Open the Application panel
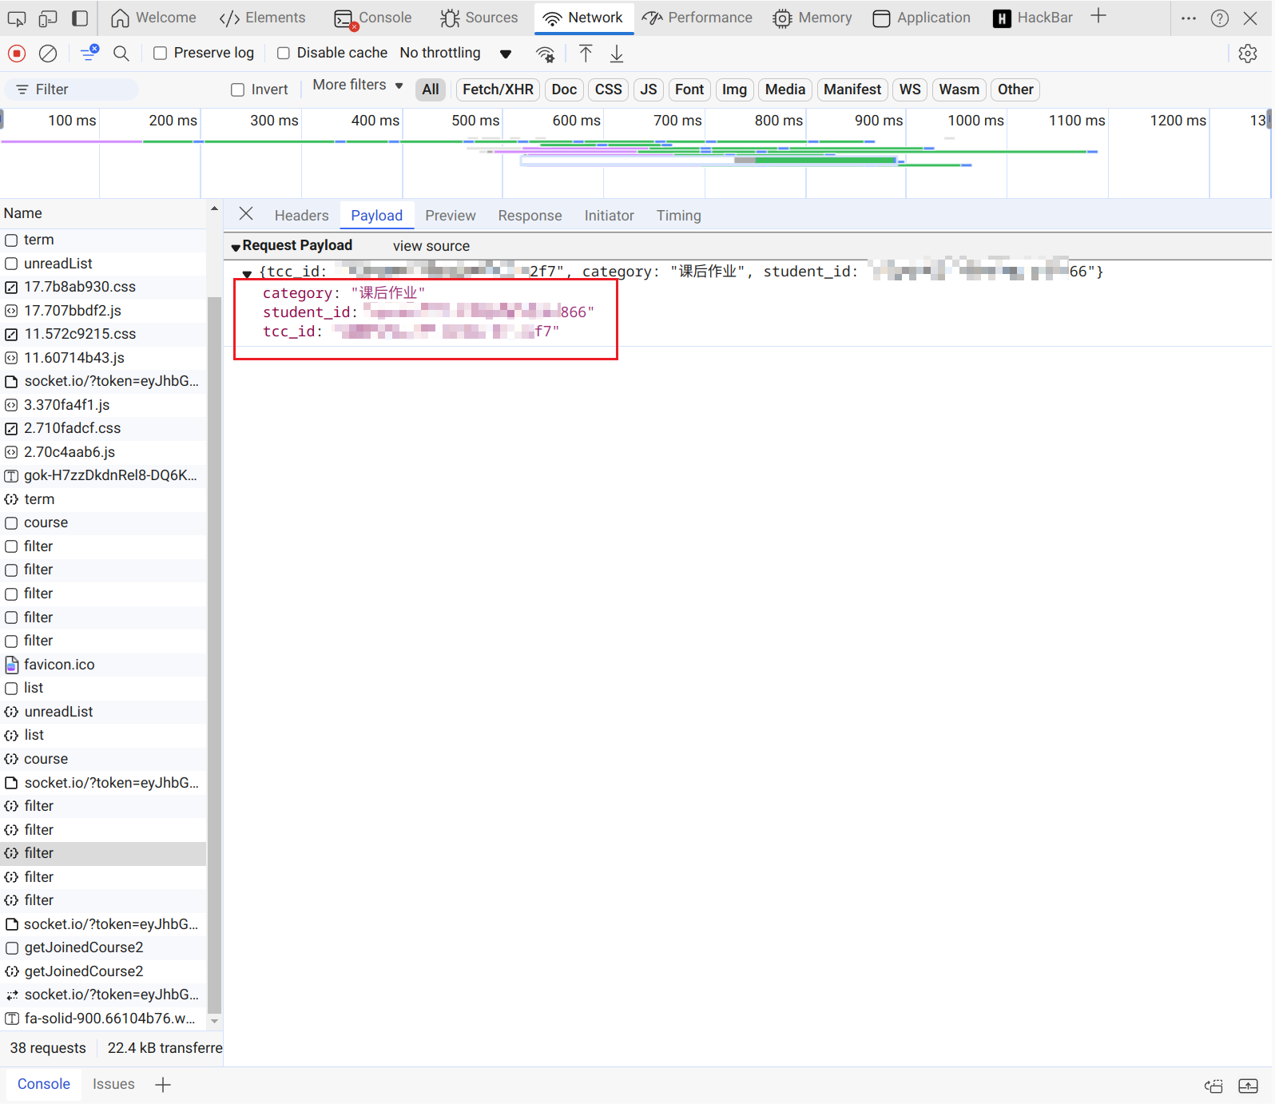1275x1104 pixels. point(921,18)
